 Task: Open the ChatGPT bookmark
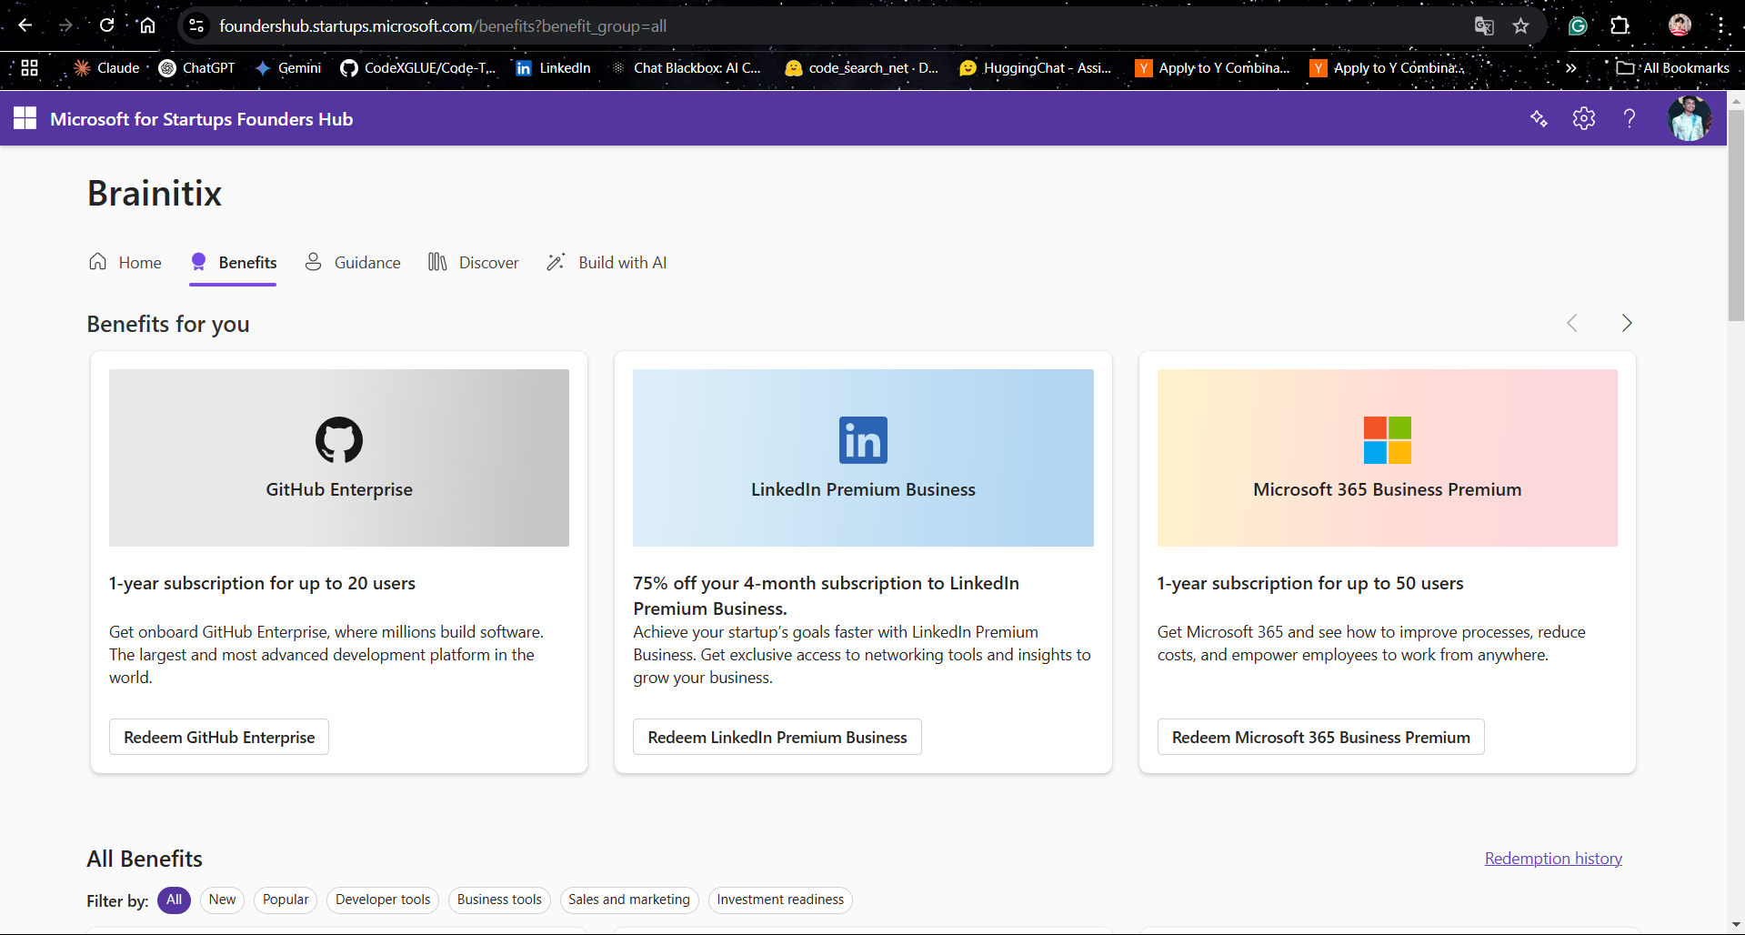tap(196, 67)
